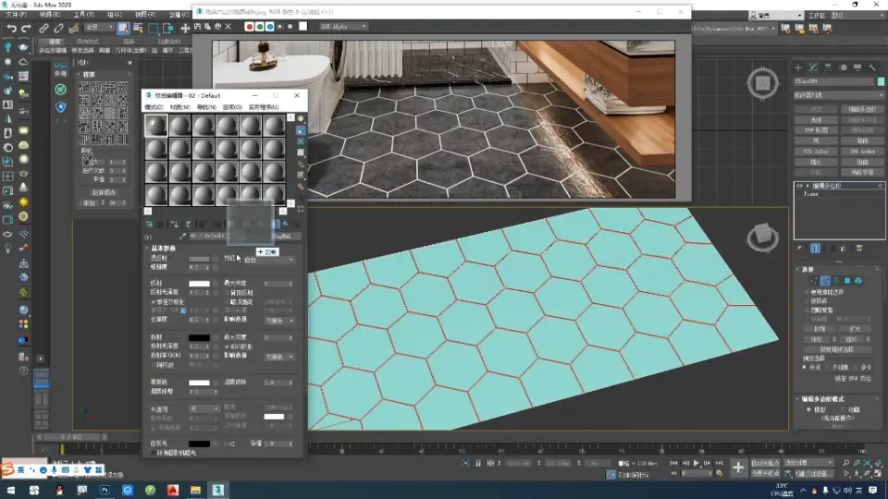
Task: Click the Shrink button in Selection rollout
Action: (820, 329)
